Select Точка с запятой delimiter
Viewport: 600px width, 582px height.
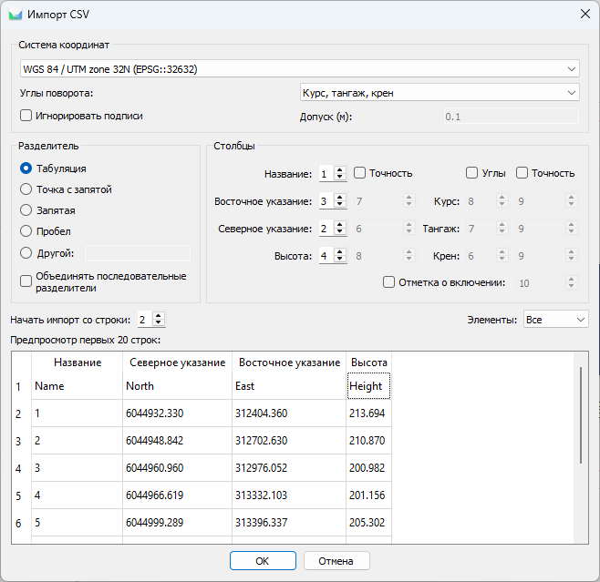pos(26,189)
